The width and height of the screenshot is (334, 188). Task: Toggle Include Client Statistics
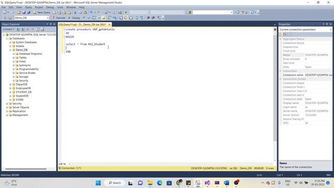click(x=115, y=18)
